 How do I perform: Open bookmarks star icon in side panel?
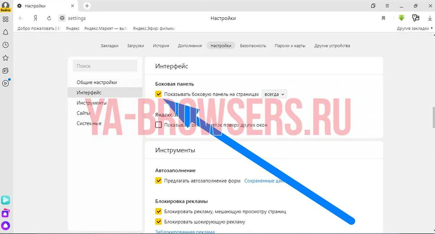[5, 58]
